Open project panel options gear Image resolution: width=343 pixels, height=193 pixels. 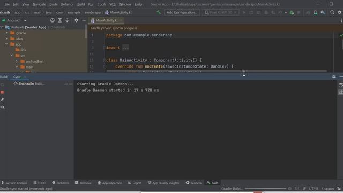tap(76, 20)
